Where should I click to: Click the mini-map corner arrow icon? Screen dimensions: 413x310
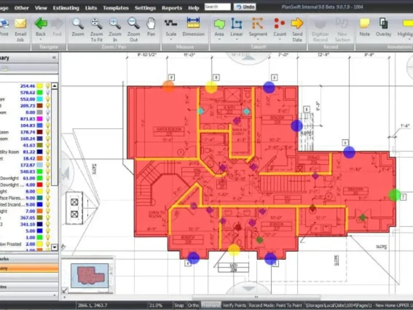[65, 291]
